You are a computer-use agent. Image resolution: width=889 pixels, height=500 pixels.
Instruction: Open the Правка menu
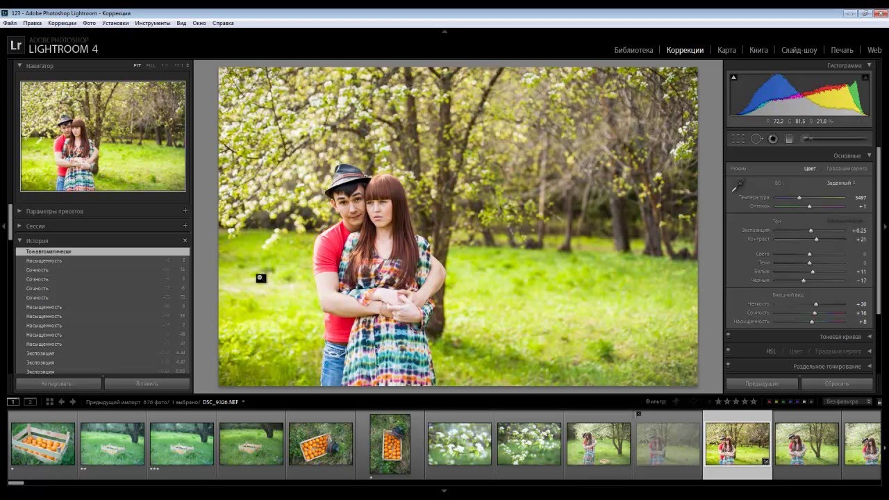(x=32, y=23)
